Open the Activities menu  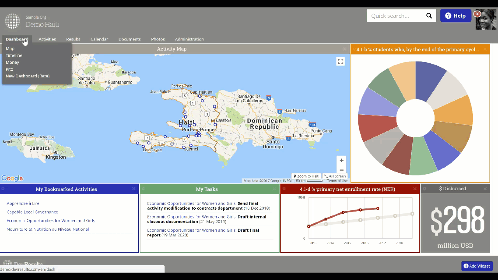47,39
